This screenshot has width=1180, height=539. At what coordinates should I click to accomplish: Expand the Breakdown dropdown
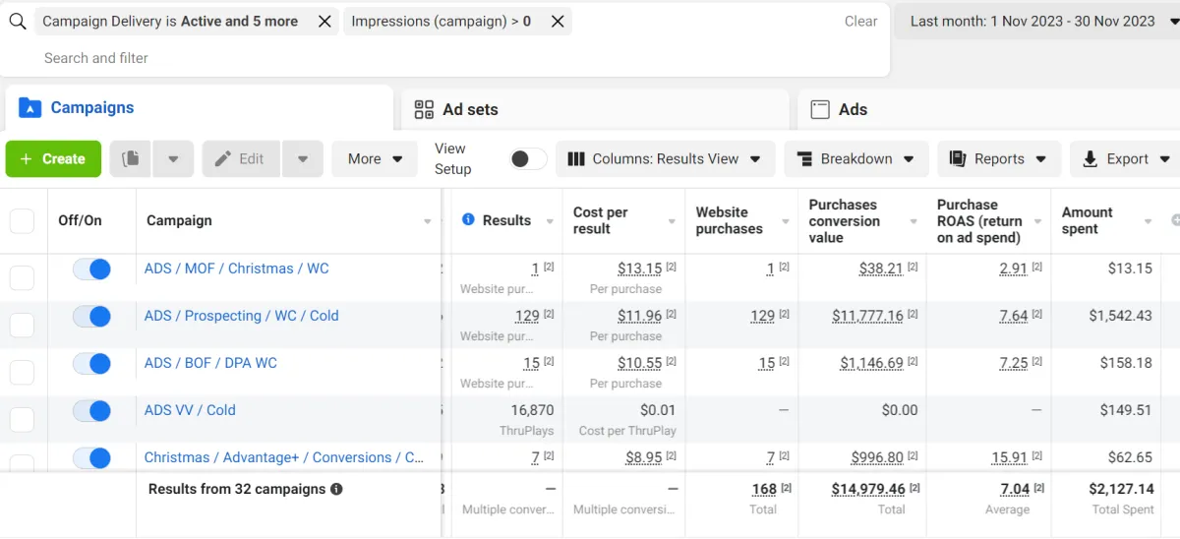coord(855,159)
